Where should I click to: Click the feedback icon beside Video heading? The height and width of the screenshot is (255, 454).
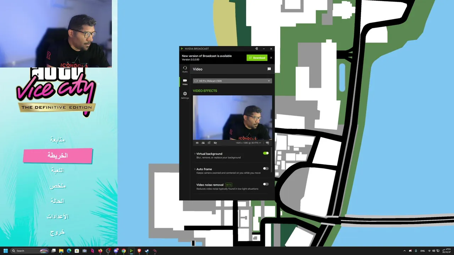tap(269, 69)
